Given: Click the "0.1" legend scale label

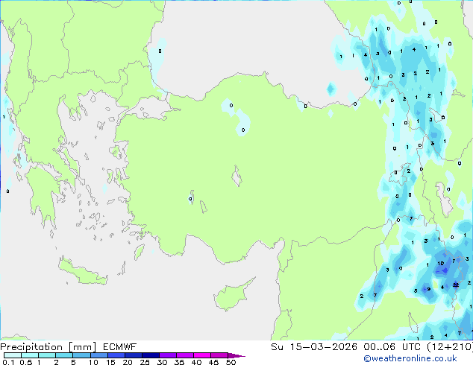Looking at the screenshot, I should coord(8,362).
